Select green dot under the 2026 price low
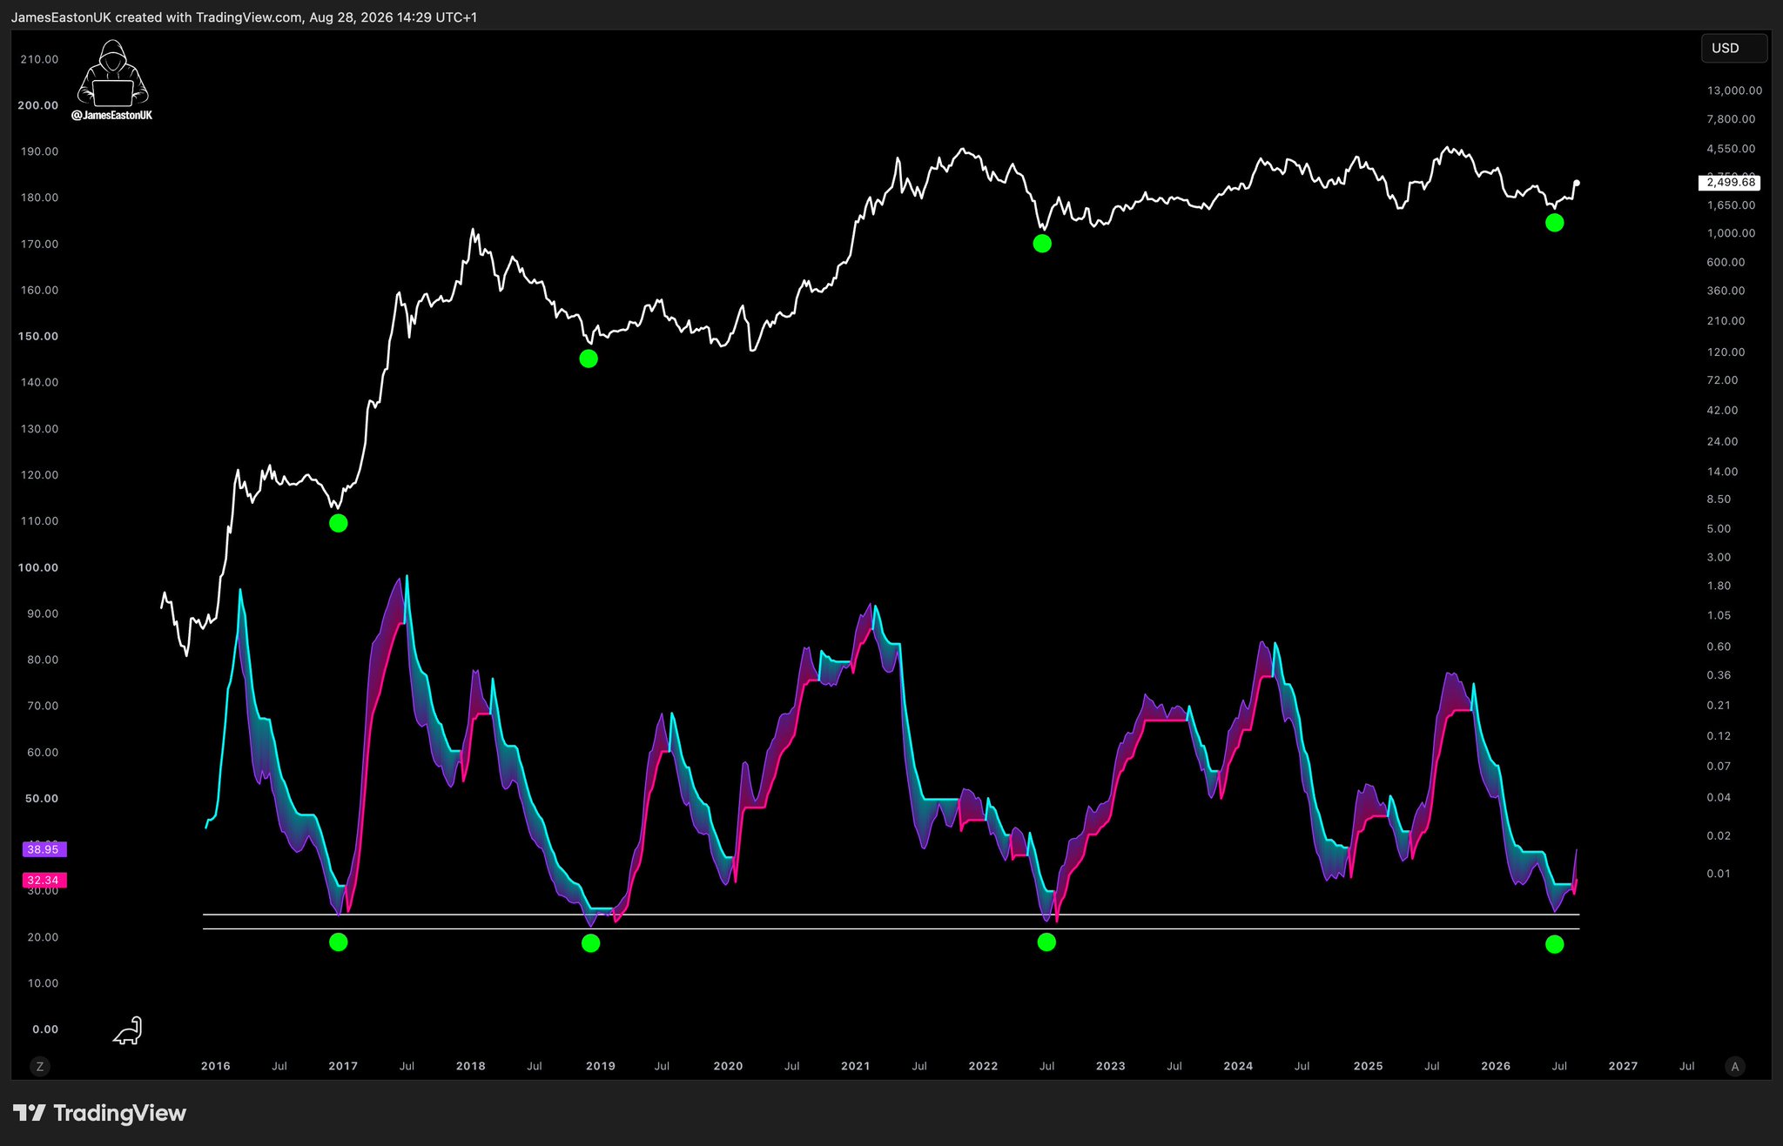 [1554, 223]
